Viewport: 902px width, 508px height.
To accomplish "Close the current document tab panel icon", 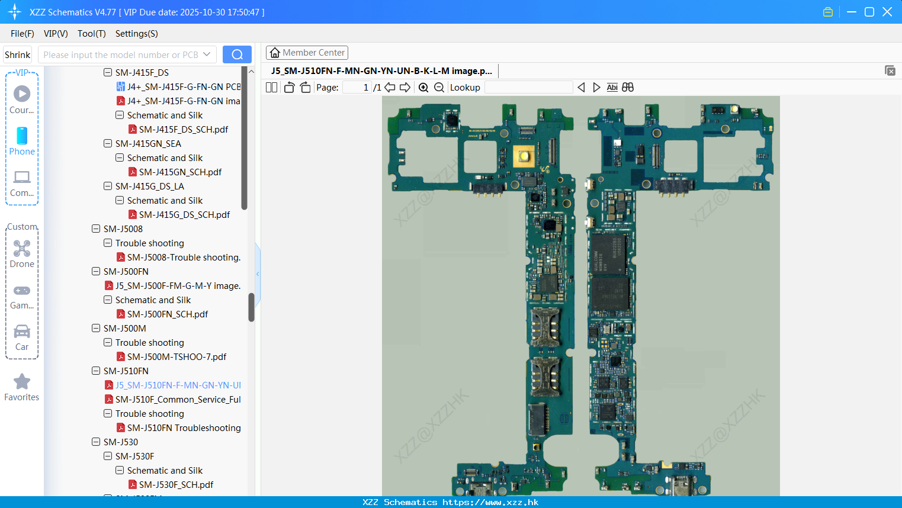I will [x=890, y=70].
